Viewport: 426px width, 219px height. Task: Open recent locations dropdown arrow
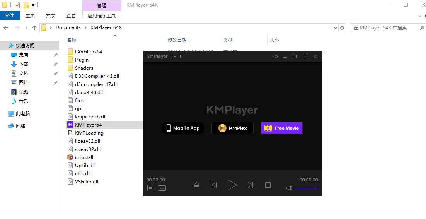26,28
